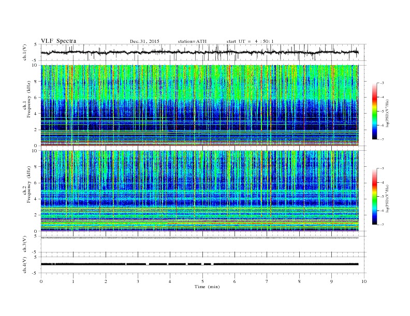Image resolution: width=410 pixels, height=316 pixels.
Task: Click the ch.1 colorbar "log(PSD)(V²/Hz)" label
Action: [387, 113]
